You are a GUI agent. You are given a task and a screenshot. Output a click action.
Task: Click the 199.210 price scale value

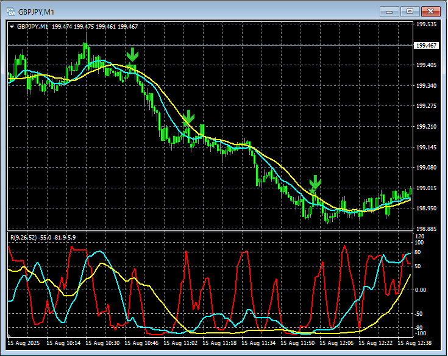[x=426, y=127]
